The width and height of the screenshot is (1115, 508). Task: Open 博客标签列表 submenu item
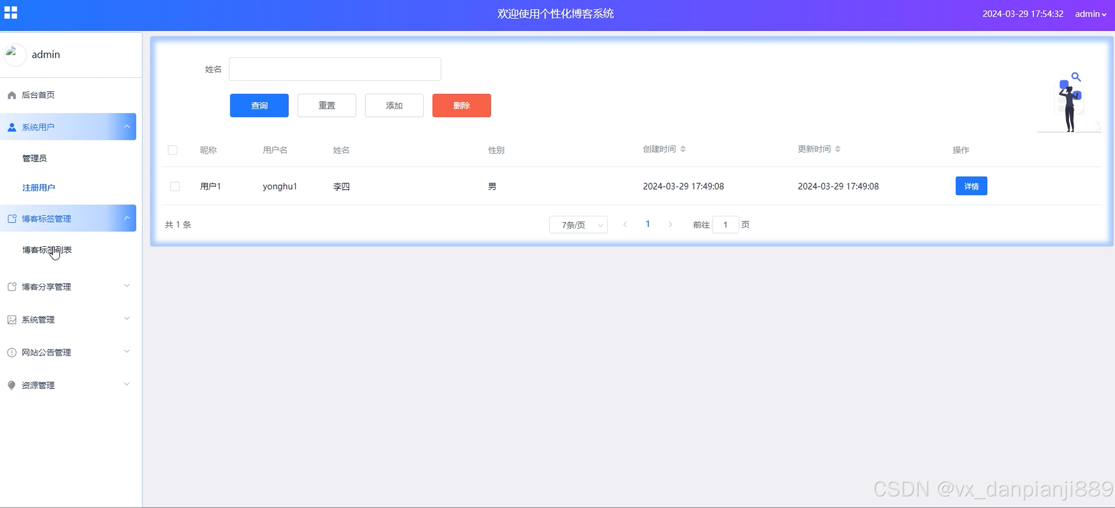tap(47, 250)
